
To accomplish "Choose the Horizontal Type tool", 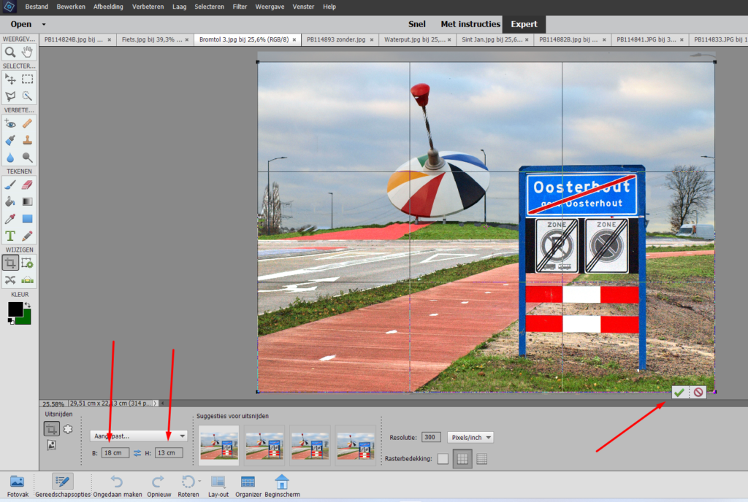I will click(x=10, y=236).
